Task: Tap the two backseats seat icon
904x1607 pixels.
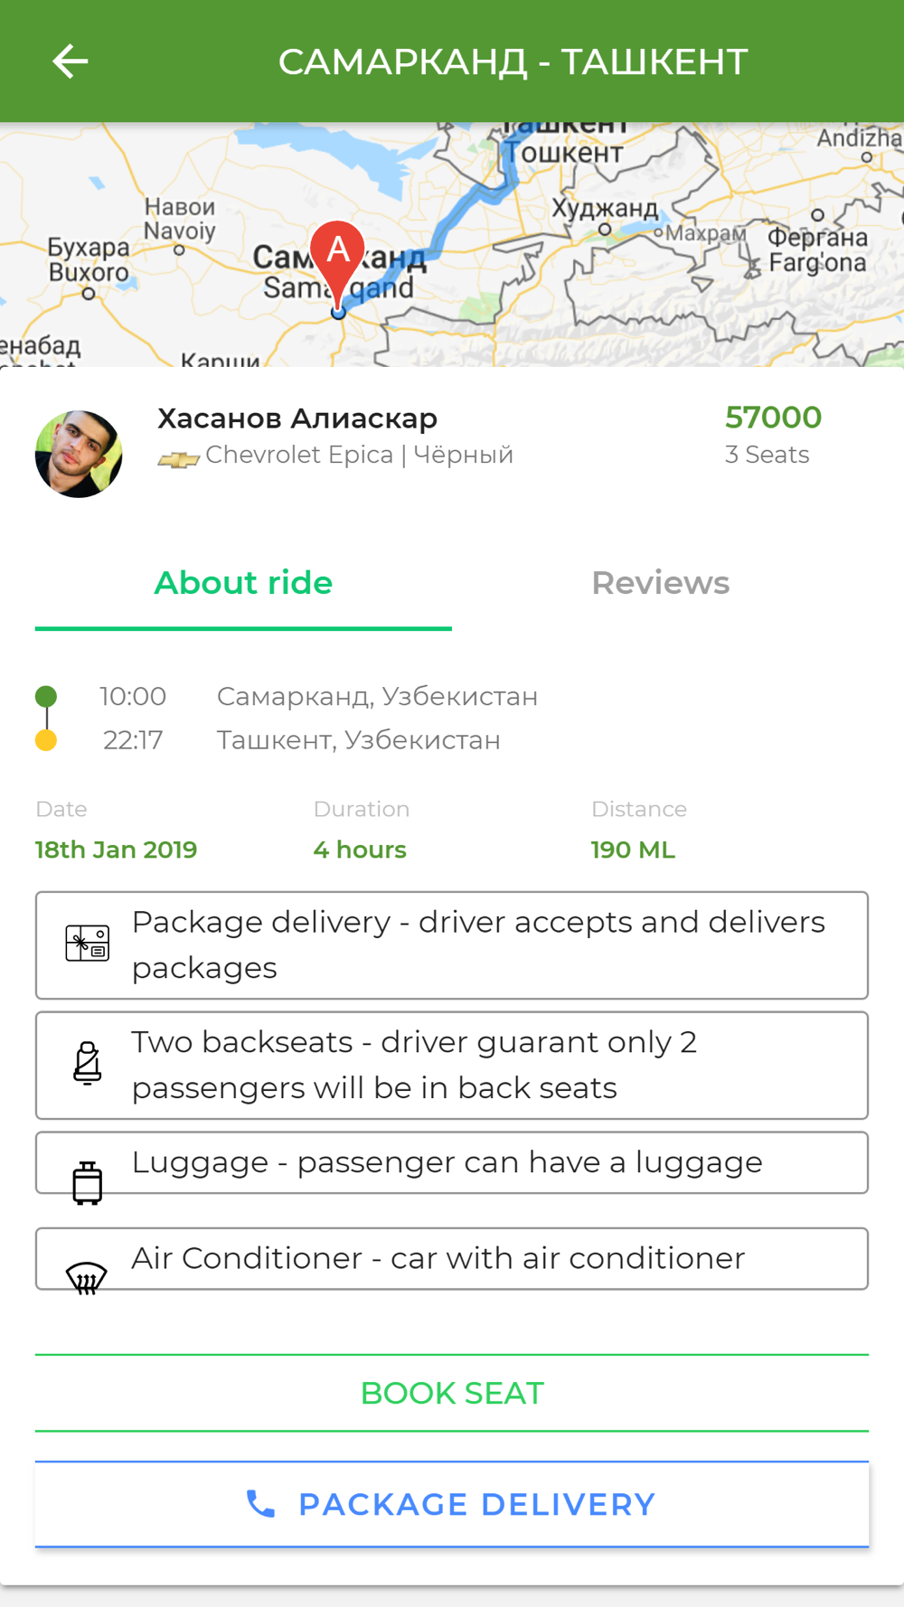Action: pos(88,1063)
